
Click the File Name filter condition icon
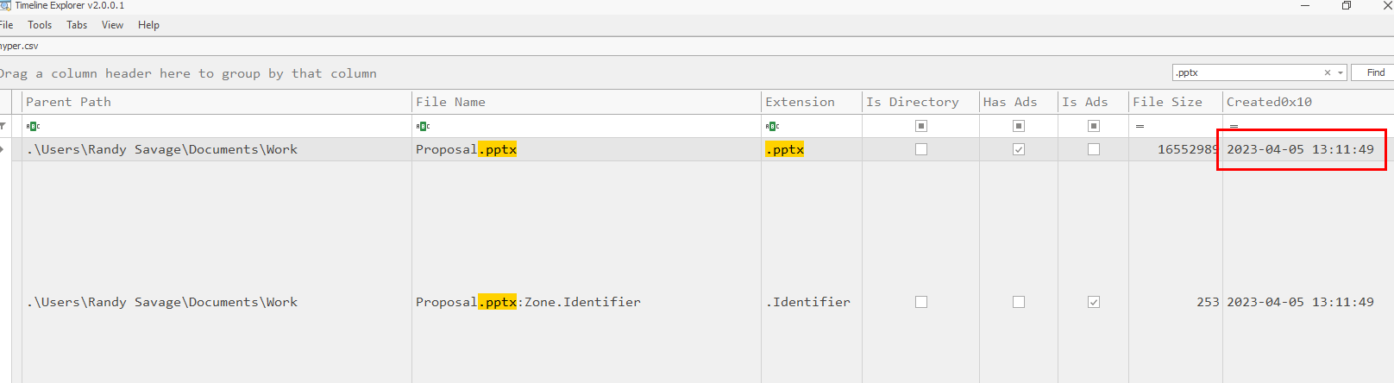pyautogui.click(x=423, y=126)
